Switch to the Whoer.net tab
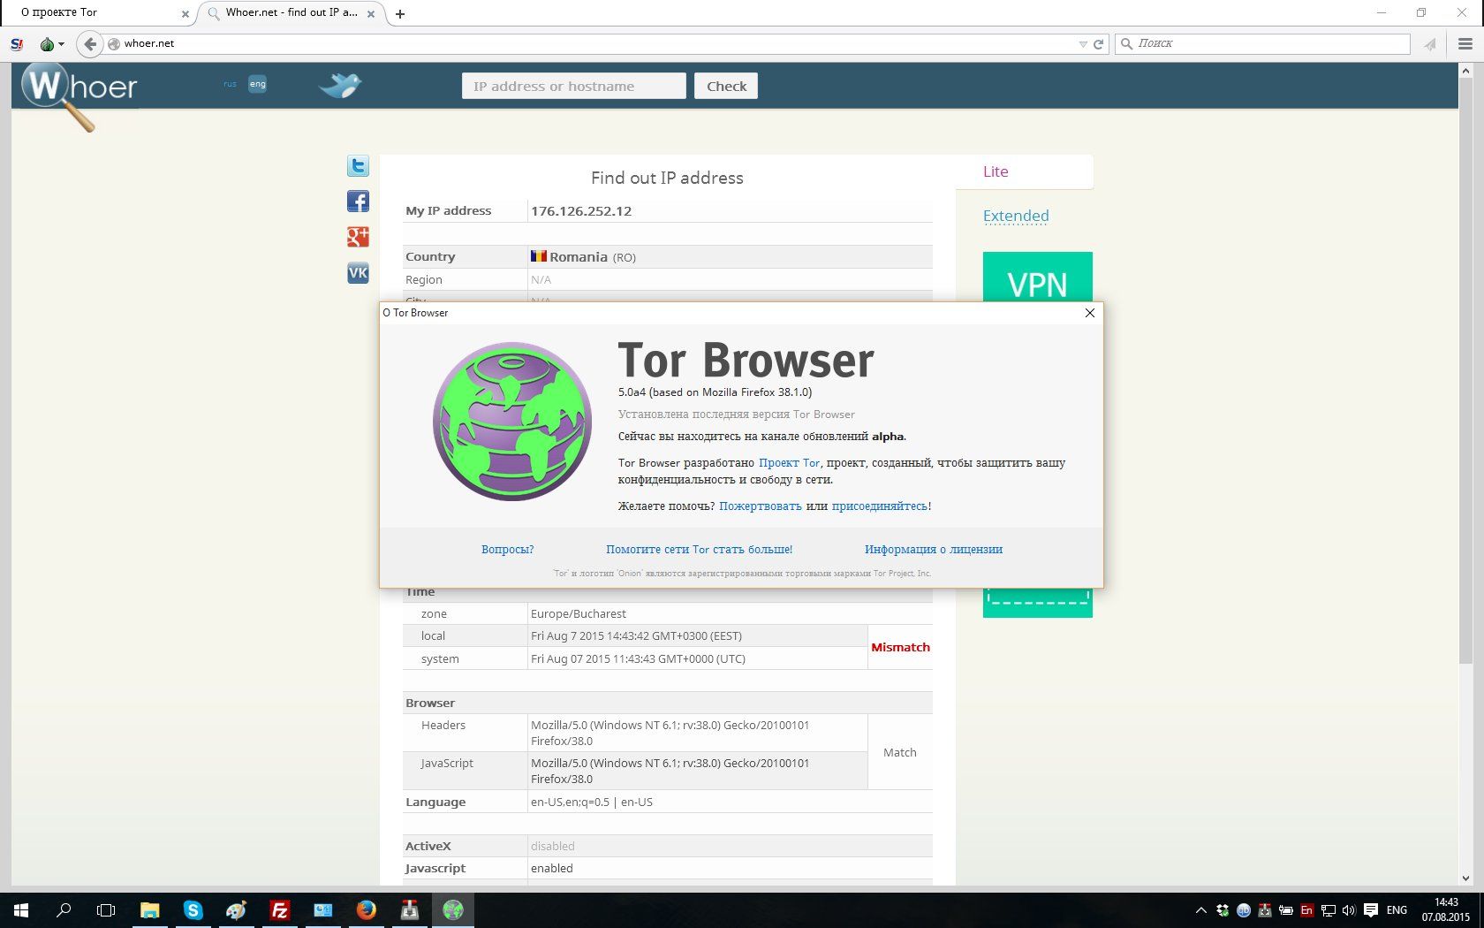 click(x=291, y=12)
